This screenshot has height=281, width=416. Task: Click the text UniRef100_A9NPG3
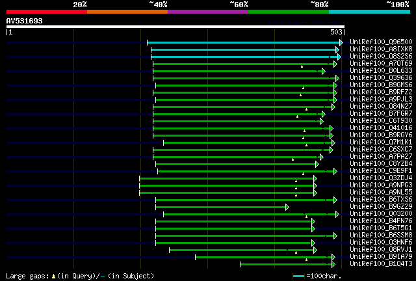click(x=381, y=185)
